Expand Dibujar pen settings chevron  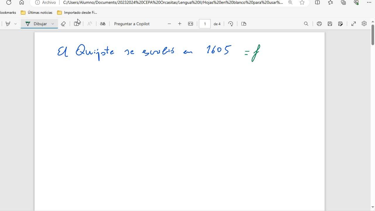tap(53, 24)
